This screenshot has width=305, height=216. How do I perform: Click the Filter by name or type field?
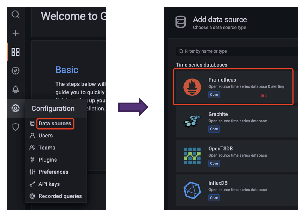[x=237, y=51]
